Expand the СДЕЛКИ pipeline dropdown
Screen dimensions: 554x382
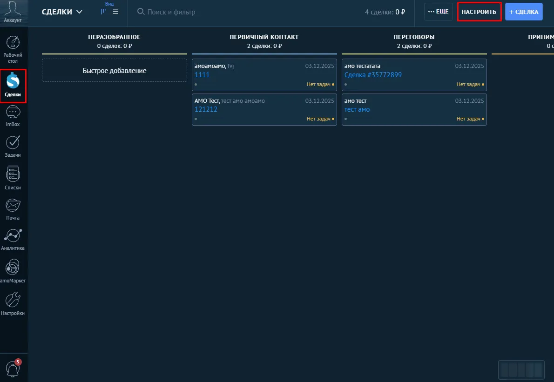(x=62, y=12)
